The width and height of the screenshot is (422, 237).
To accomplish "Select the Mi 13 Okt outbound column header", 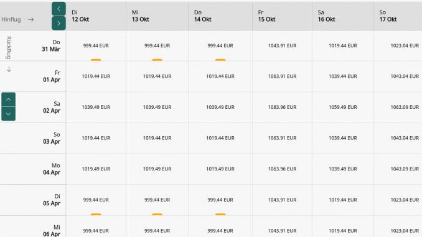I will 157,16.
